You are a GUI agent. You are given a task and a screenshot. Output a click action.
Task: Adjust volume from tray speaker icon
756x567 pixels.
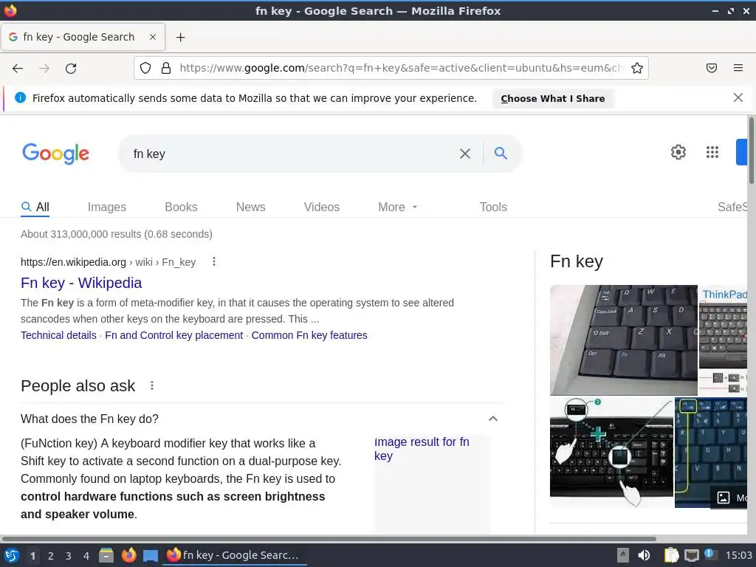coord(644,555)
